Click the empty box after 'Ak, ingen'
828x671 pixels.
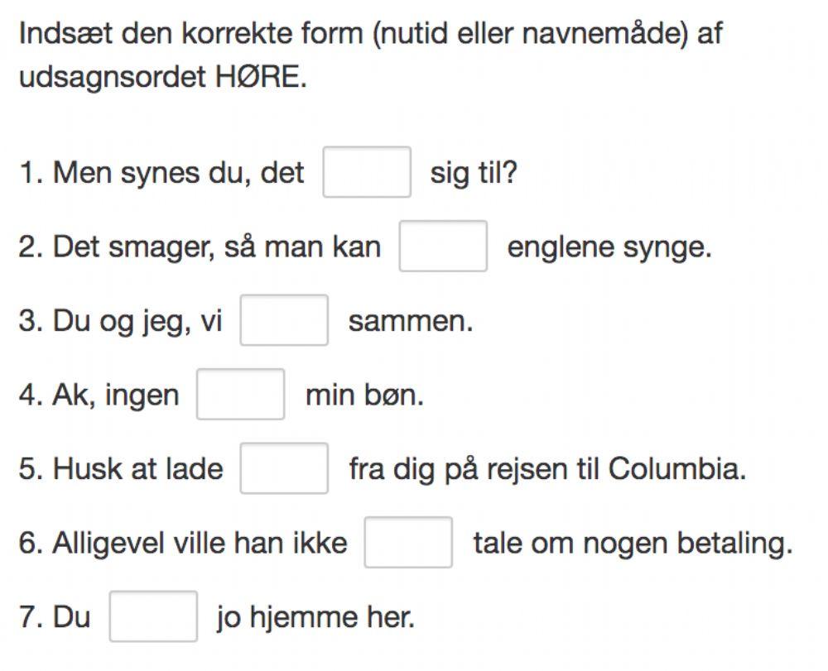point(241,394)
